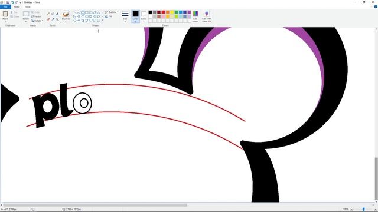Select the Text tool

tap(57, 14)
